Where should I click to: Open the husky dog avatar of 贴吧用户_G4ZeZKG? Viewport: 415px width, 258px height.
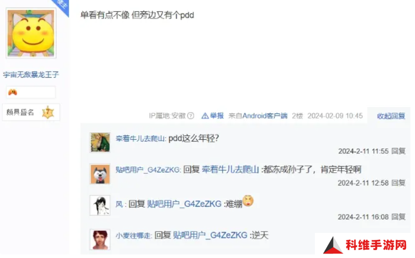pyautogui.click(x=100, y=174)
